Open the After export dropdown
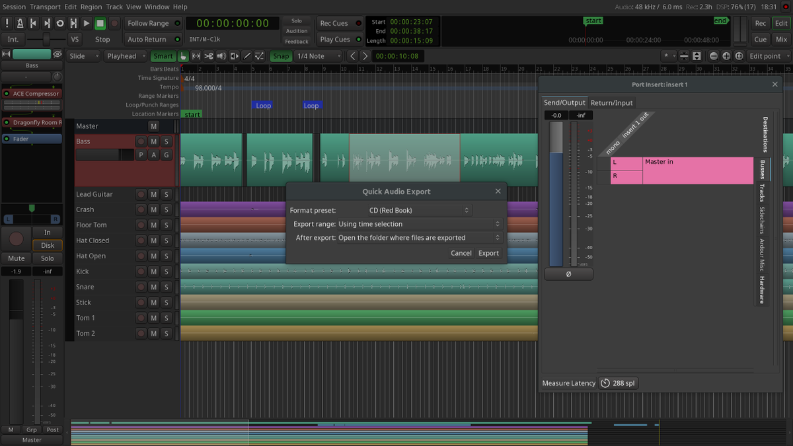Viewport: 793px width, 446px height. pyautogui.click(x=420, y=238)
